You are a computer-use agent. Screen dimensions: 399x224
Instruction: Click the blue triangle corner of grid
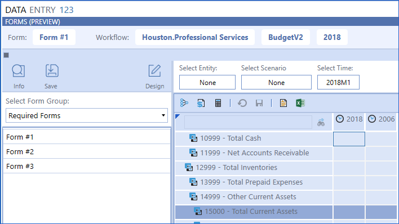pyautogui.click(x=178, y=117)
